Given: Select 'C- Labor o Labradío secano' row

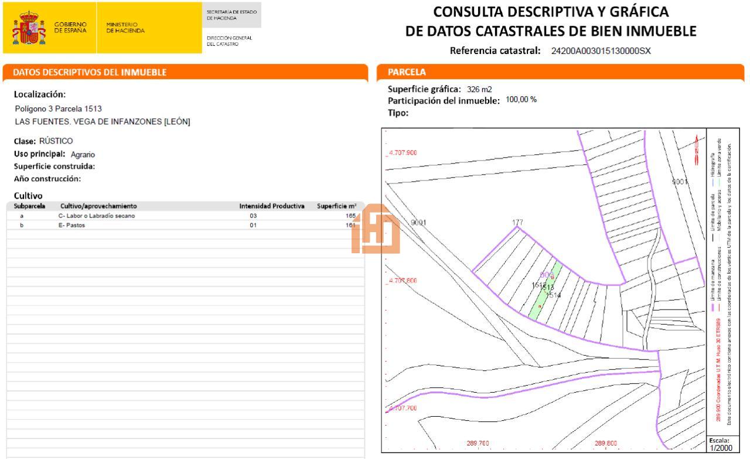Looking at the screenshot, I should [185, 216].
